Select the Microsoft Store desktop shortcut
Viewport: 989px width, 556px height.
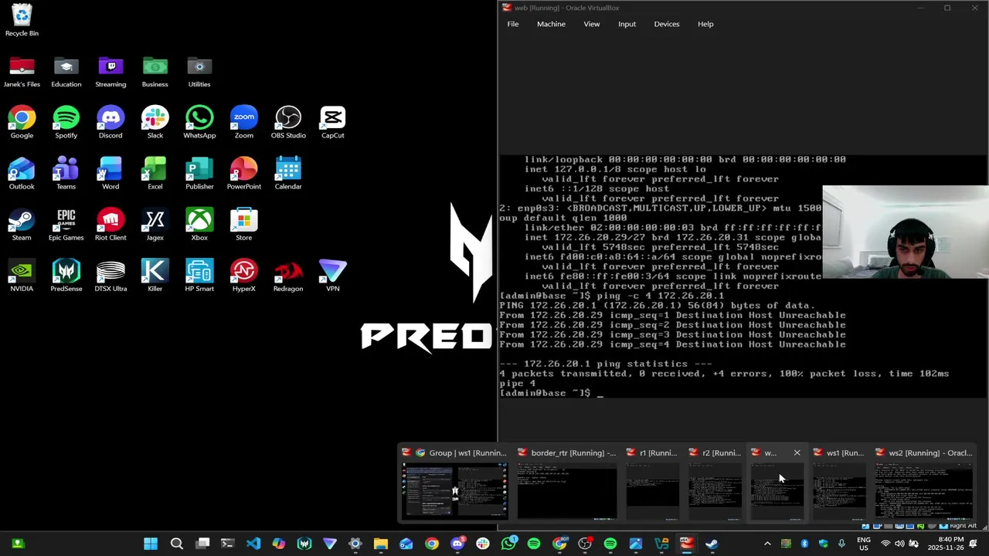coord(243,225)
